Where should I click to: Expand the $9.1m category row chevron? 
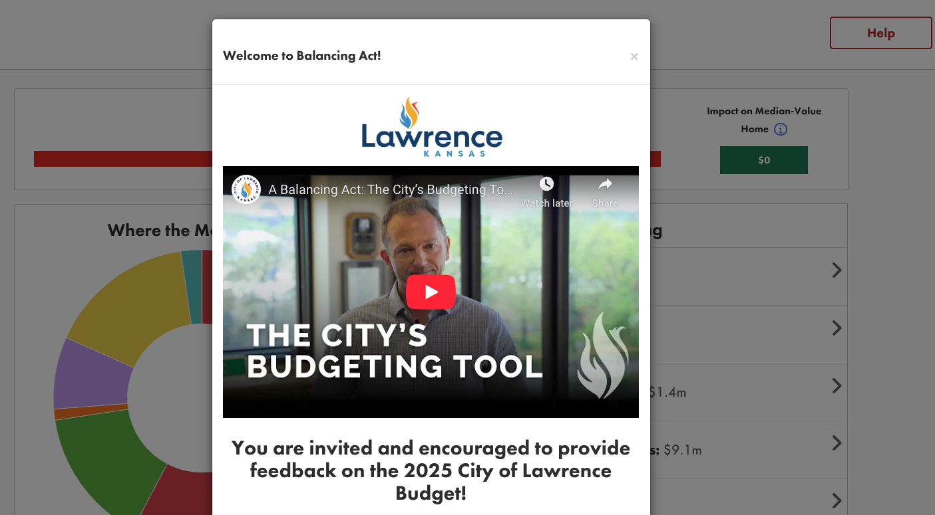coord(837,443)
